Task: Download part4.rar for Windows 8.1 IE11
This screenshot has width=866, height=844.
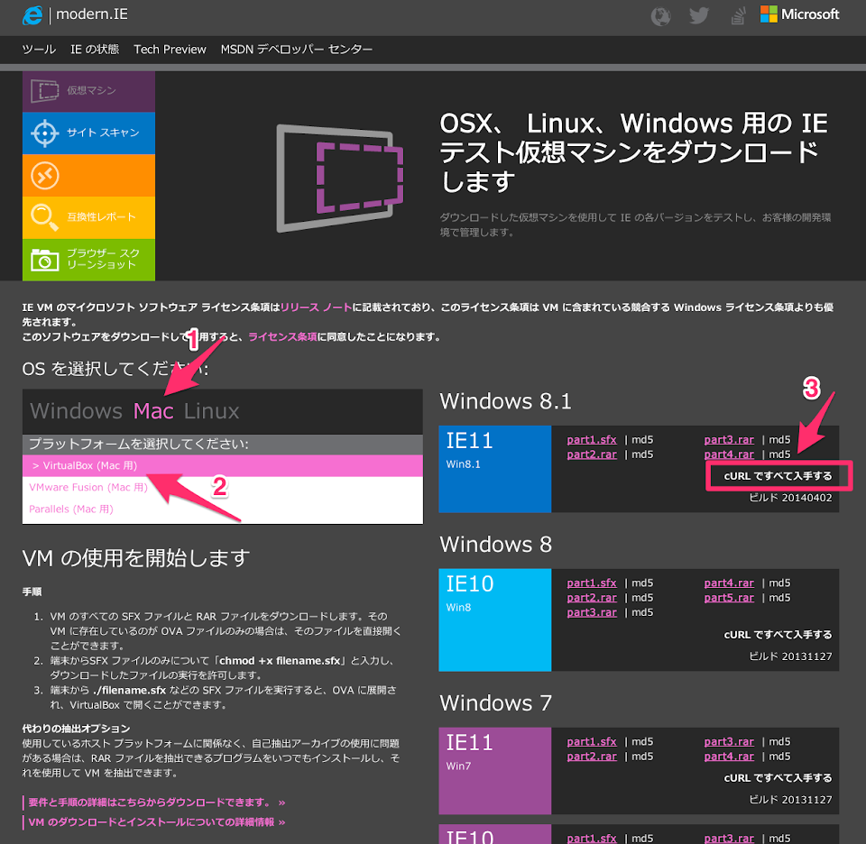Action: coord(729,454)
